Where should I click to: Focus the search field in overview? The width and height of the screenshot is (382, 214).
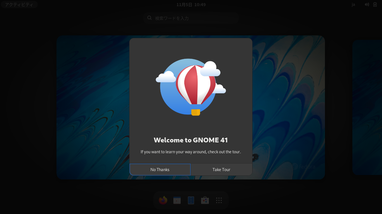(x=191, y=18)
